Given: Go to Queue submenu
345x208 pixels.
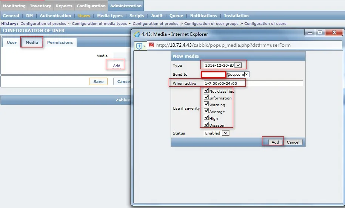Looking at the screenshot, I should coord(176,15).
